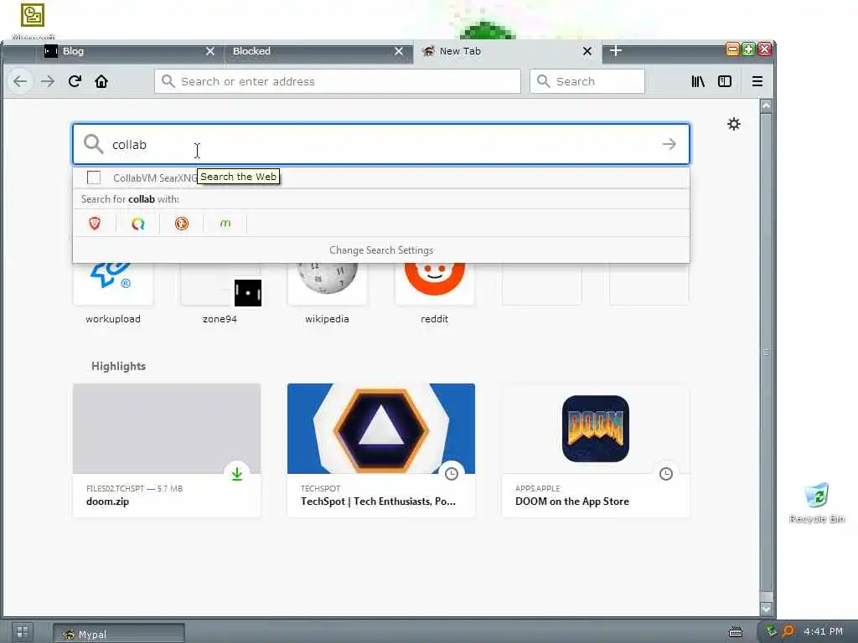
Task: Select the New Tab tab
Action: click(x=507, y=51)
